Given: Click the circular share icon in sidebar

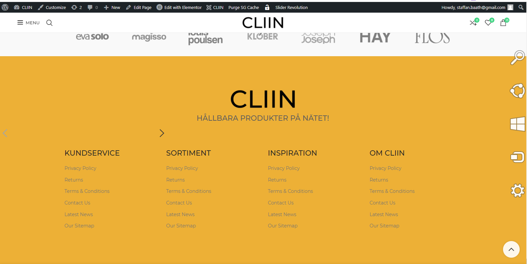Looking at the screenshot, I should tap(518, 91).
